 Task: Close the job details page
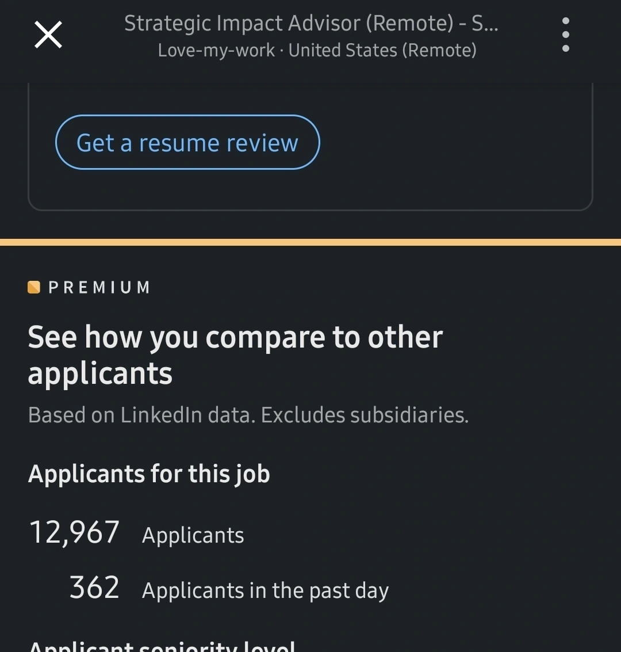pyautogui.click(x=48, y=35)
